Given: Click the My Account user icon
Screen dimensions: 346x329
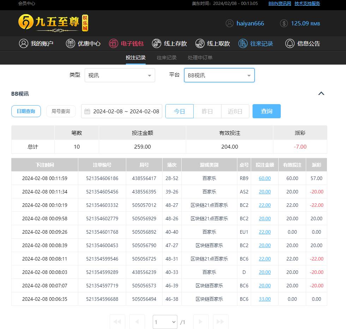Looking at the screenshot, I should pos(24,43).
